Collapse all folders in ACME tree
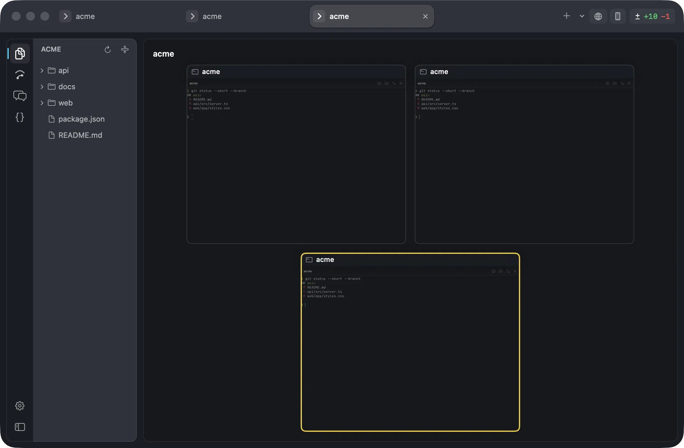Screen dimensions: 684x448 (125, 49)
